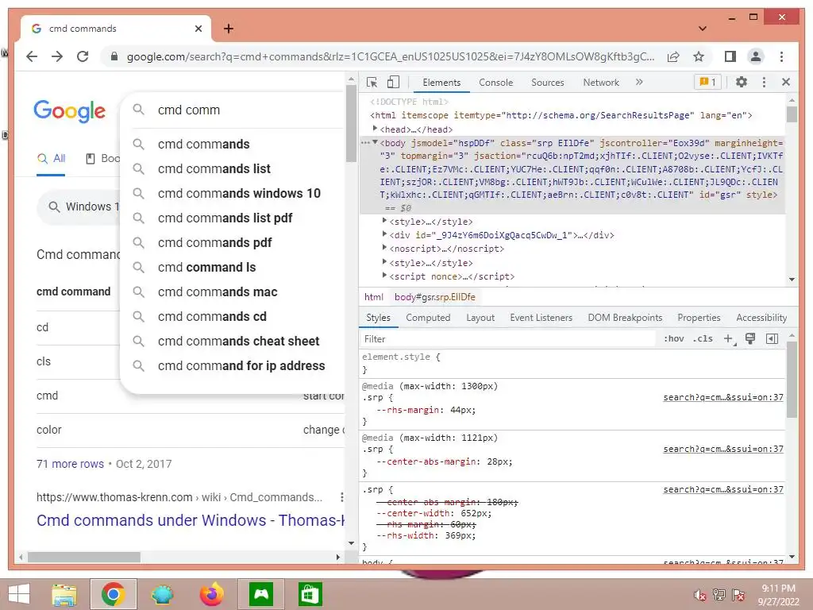Show more DevTools tabs via double chevron

pos(639,82)
